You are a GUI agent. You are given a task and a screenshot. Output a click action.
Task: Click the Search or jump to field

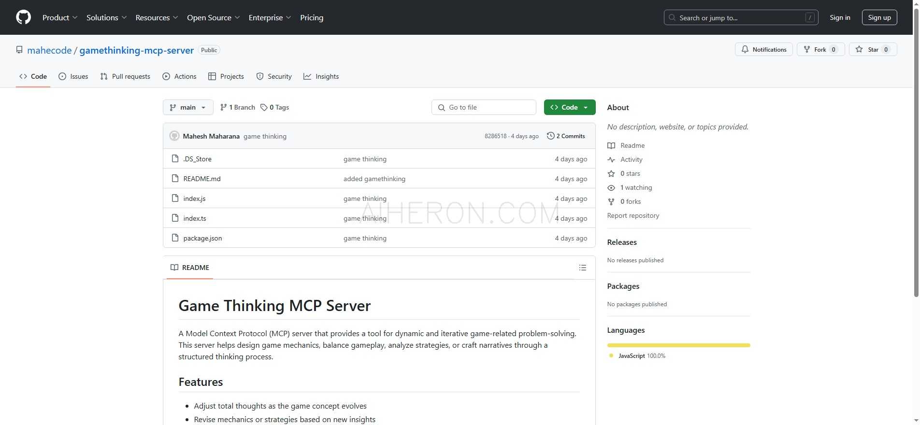[x=741, y=17]
